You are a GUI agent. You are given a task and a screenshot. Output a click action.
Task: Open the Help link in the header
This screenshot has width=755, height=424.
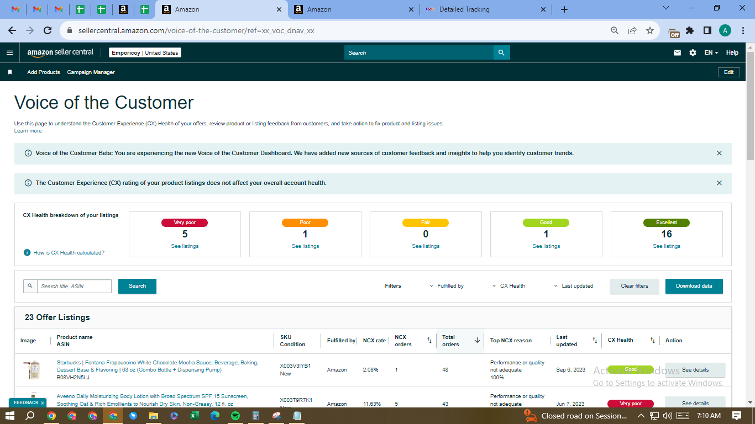click(732, 53)
